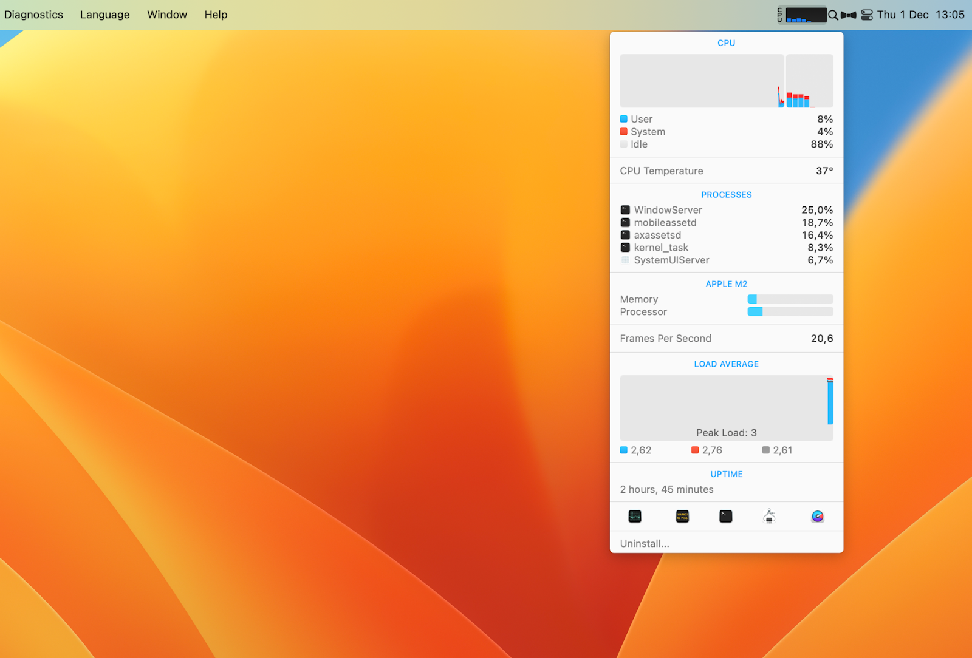Click the date and time clock
Image resolution: width=972 pixels, height=658 pixels.
[921, 15]
